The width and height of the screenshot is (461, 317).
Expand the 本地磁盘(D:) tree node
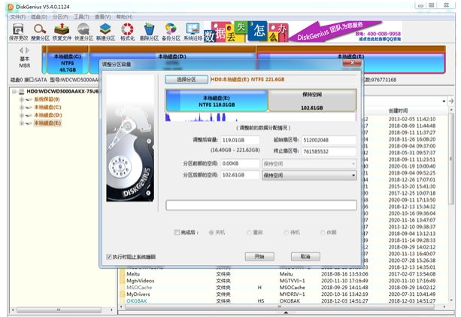[x=22, y=115]
